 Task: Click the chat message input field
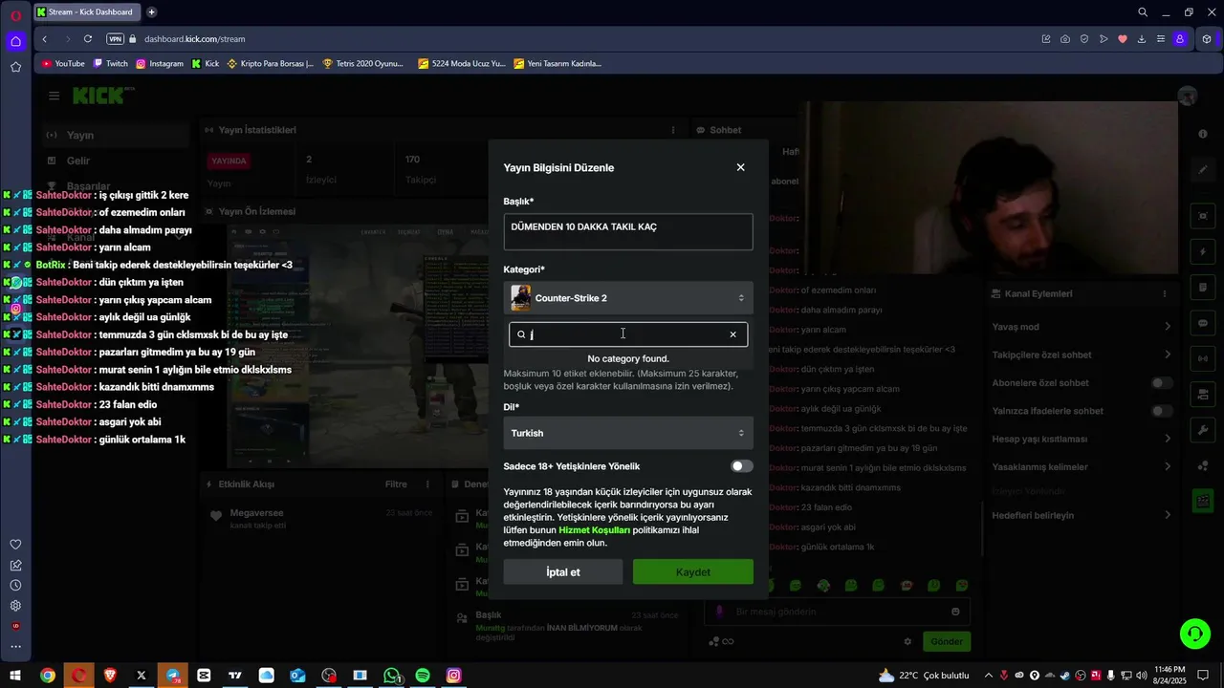[837, 612]
